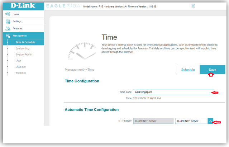
Task: Open the Upgrade page
Action: (20, 67)
